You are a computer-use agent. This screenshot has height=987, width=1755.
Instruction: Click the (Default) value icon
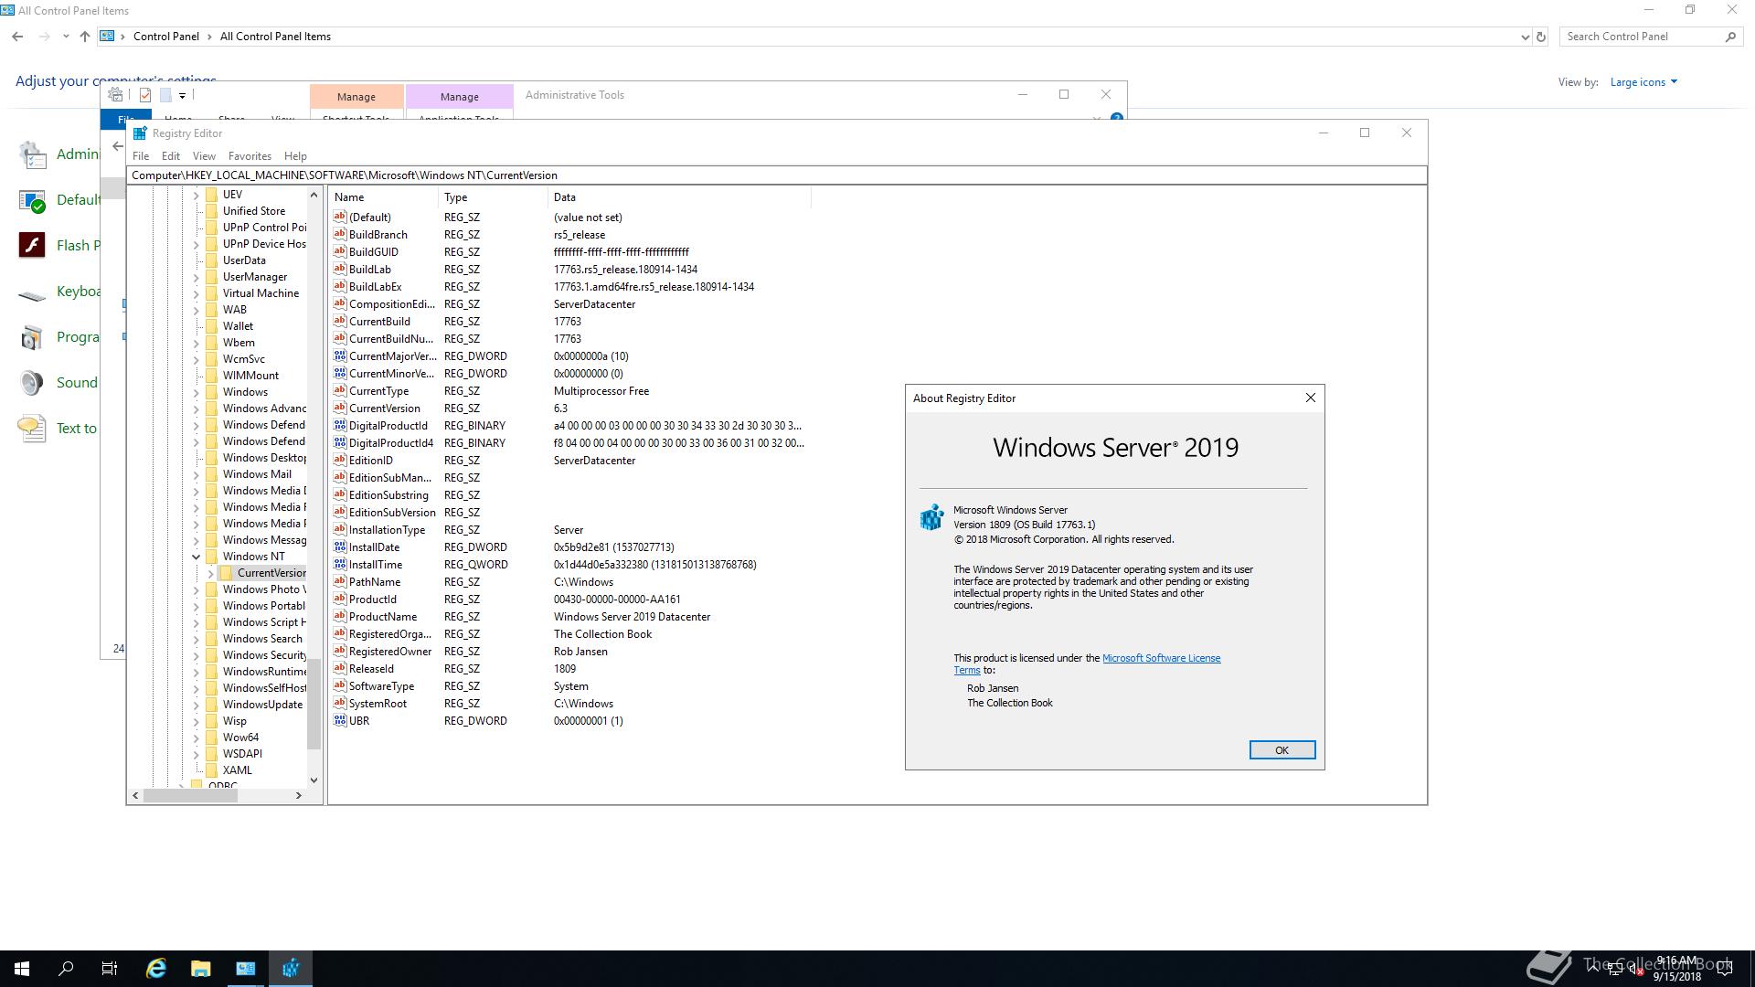click(x=340, y=217)
